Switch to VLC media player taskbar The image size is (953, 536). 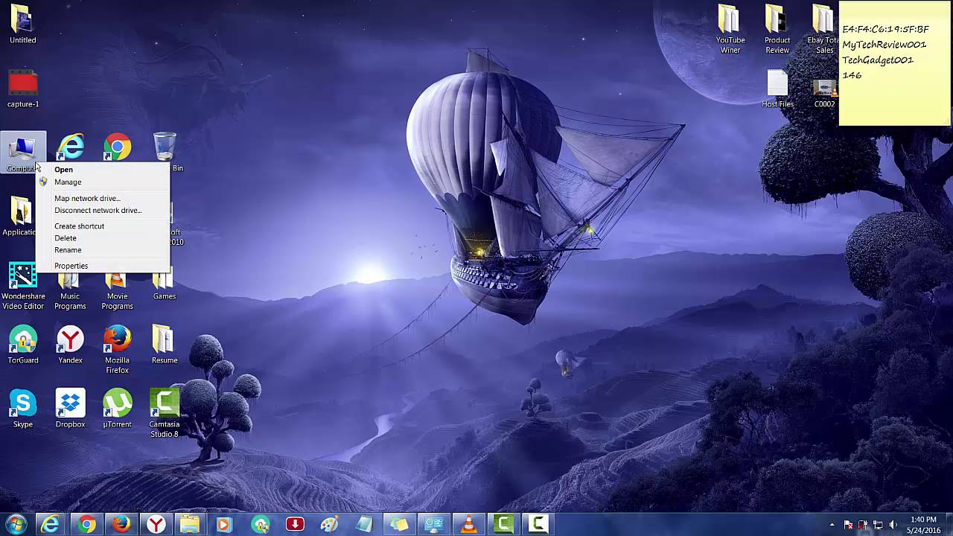tap(469, 525)
